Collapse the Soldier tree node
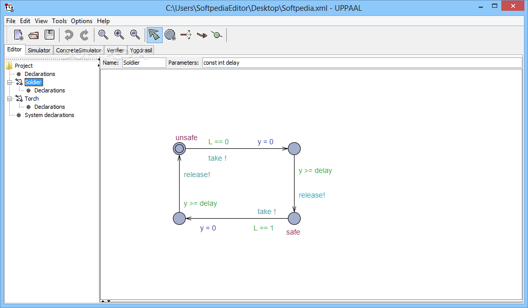The height and width of the screenshot is (308, 528). tap(9, 82)
